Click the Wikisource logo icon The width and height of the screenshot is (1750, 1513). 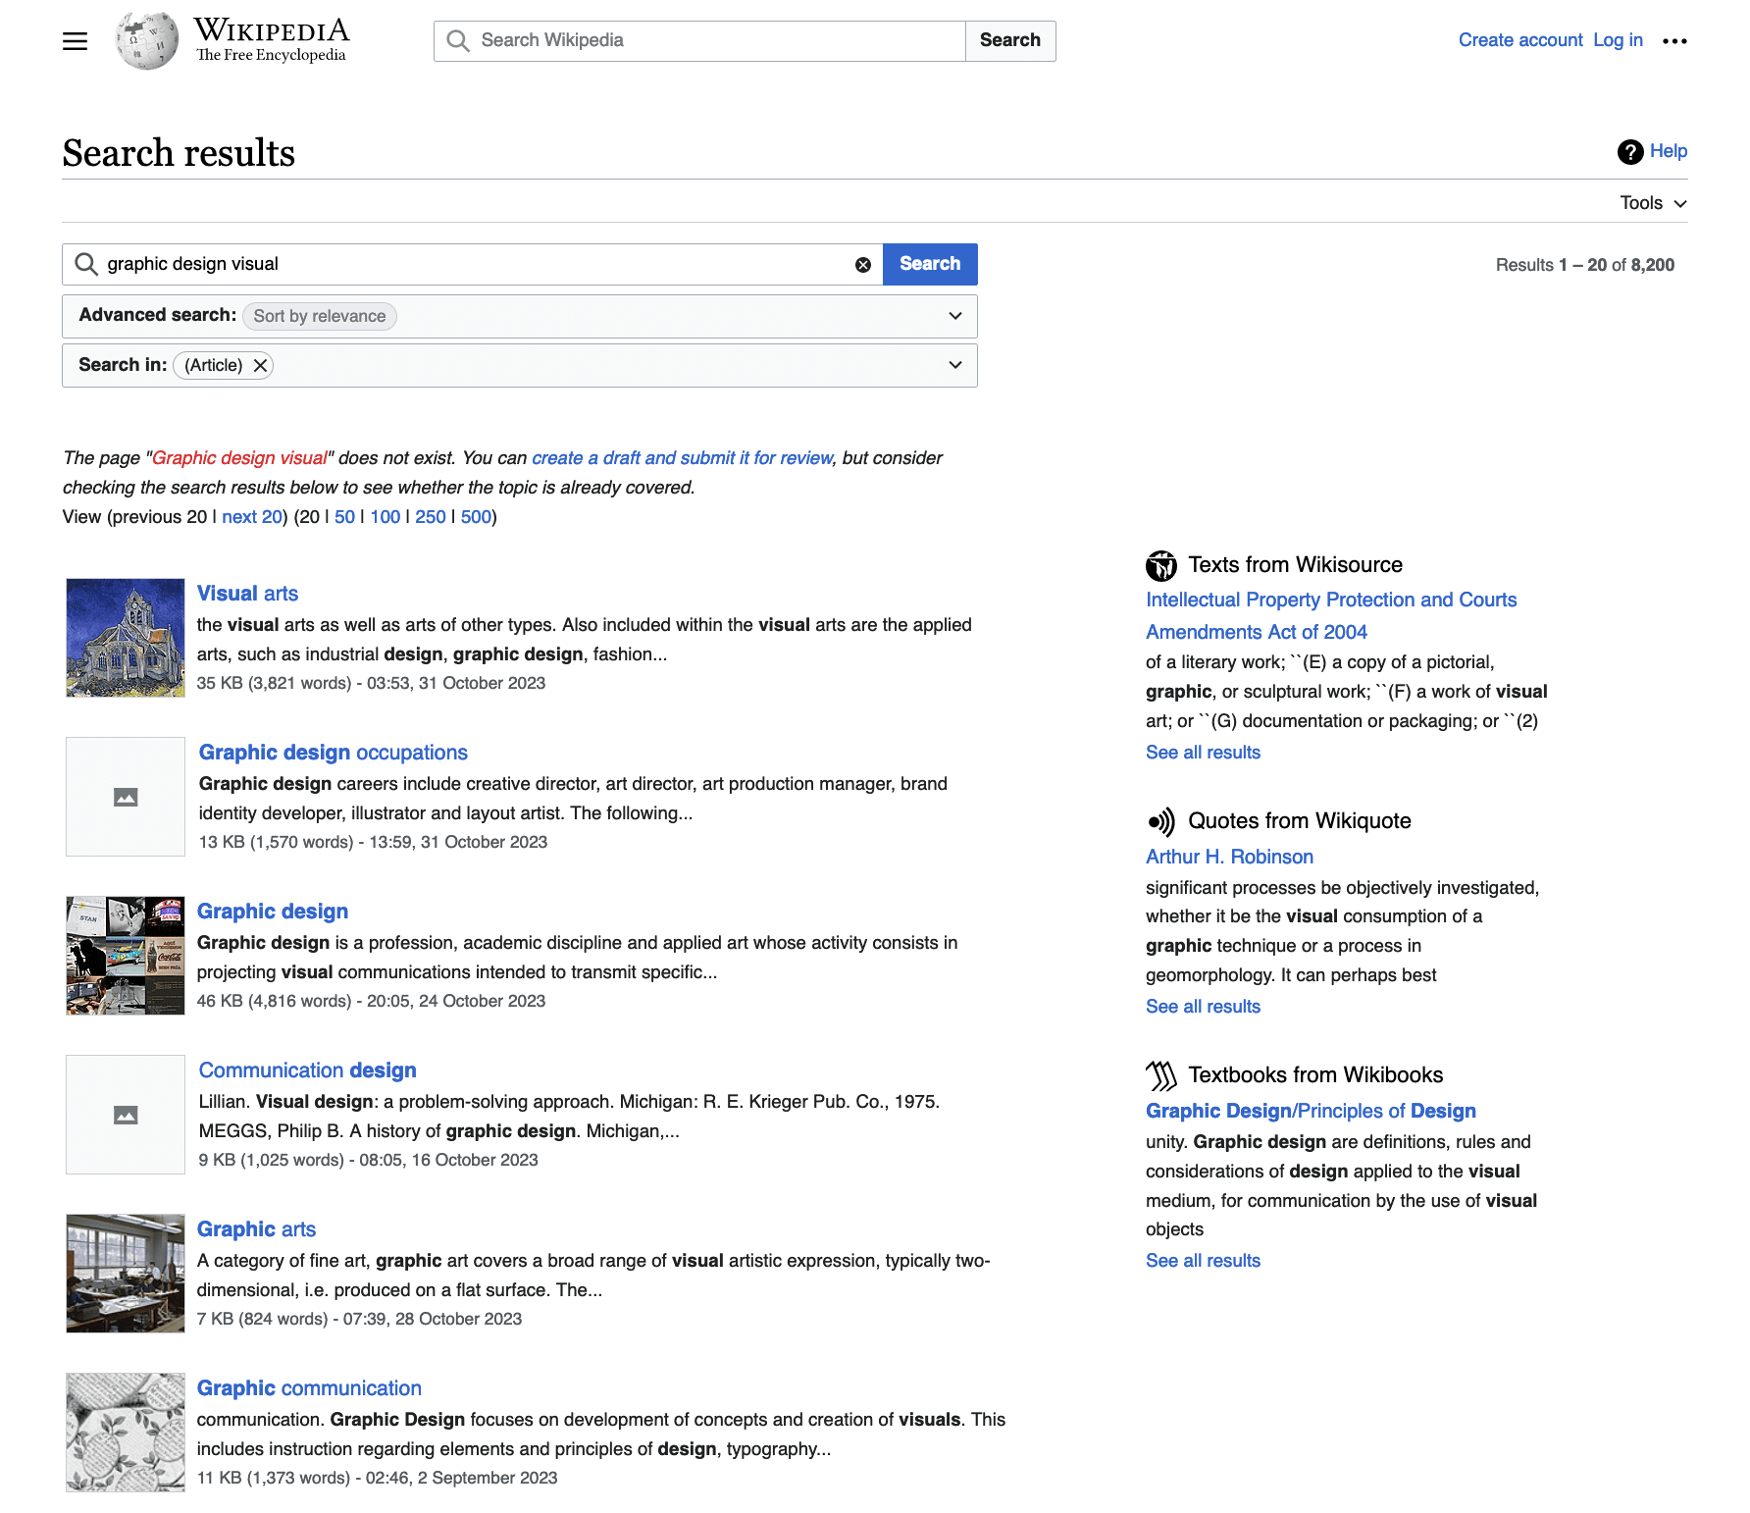coord(1161,566)
